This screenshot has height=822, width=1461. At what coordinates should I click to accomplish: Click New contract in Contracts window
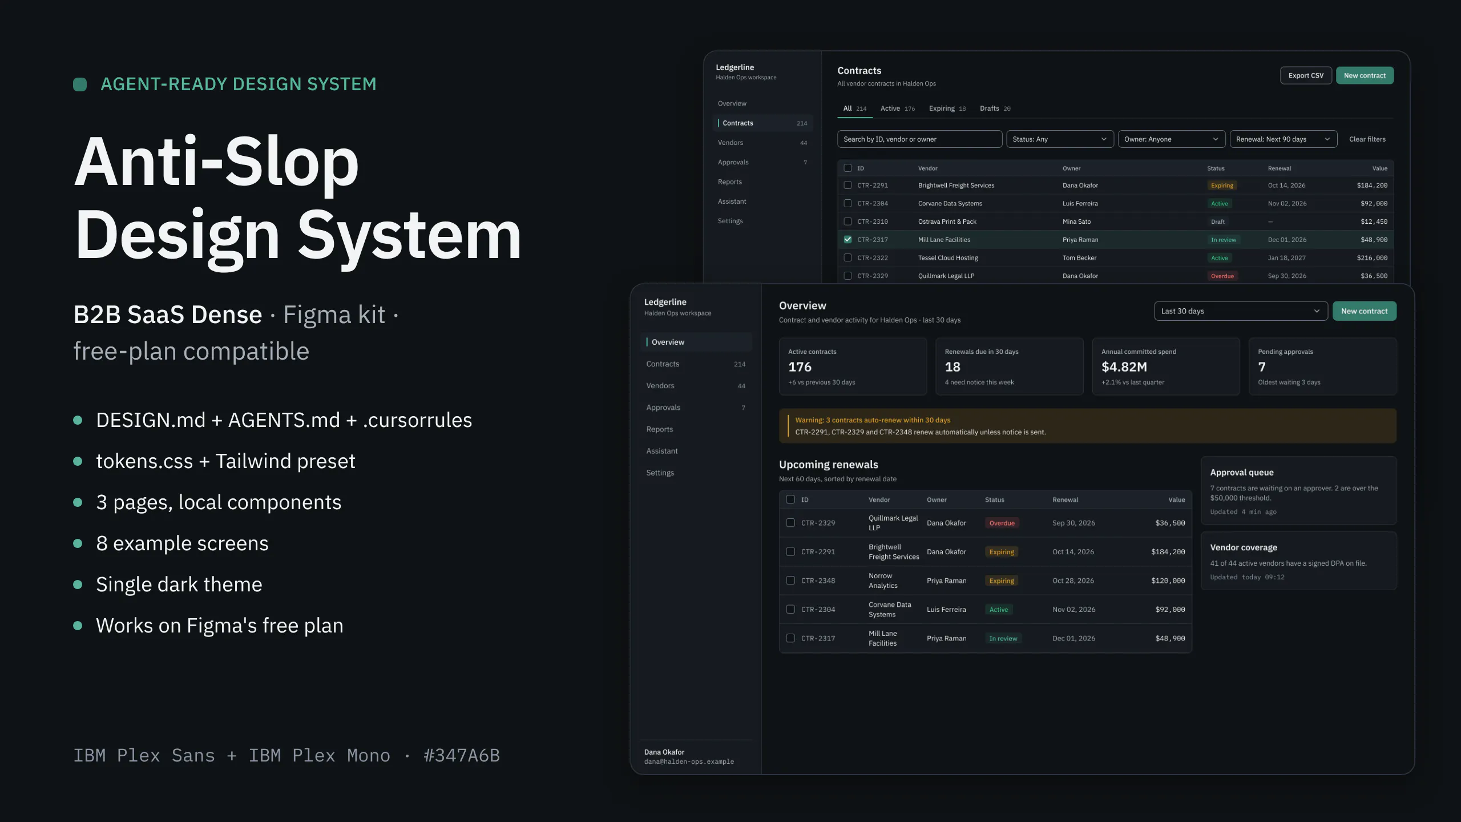click(x=1365, y=75)
